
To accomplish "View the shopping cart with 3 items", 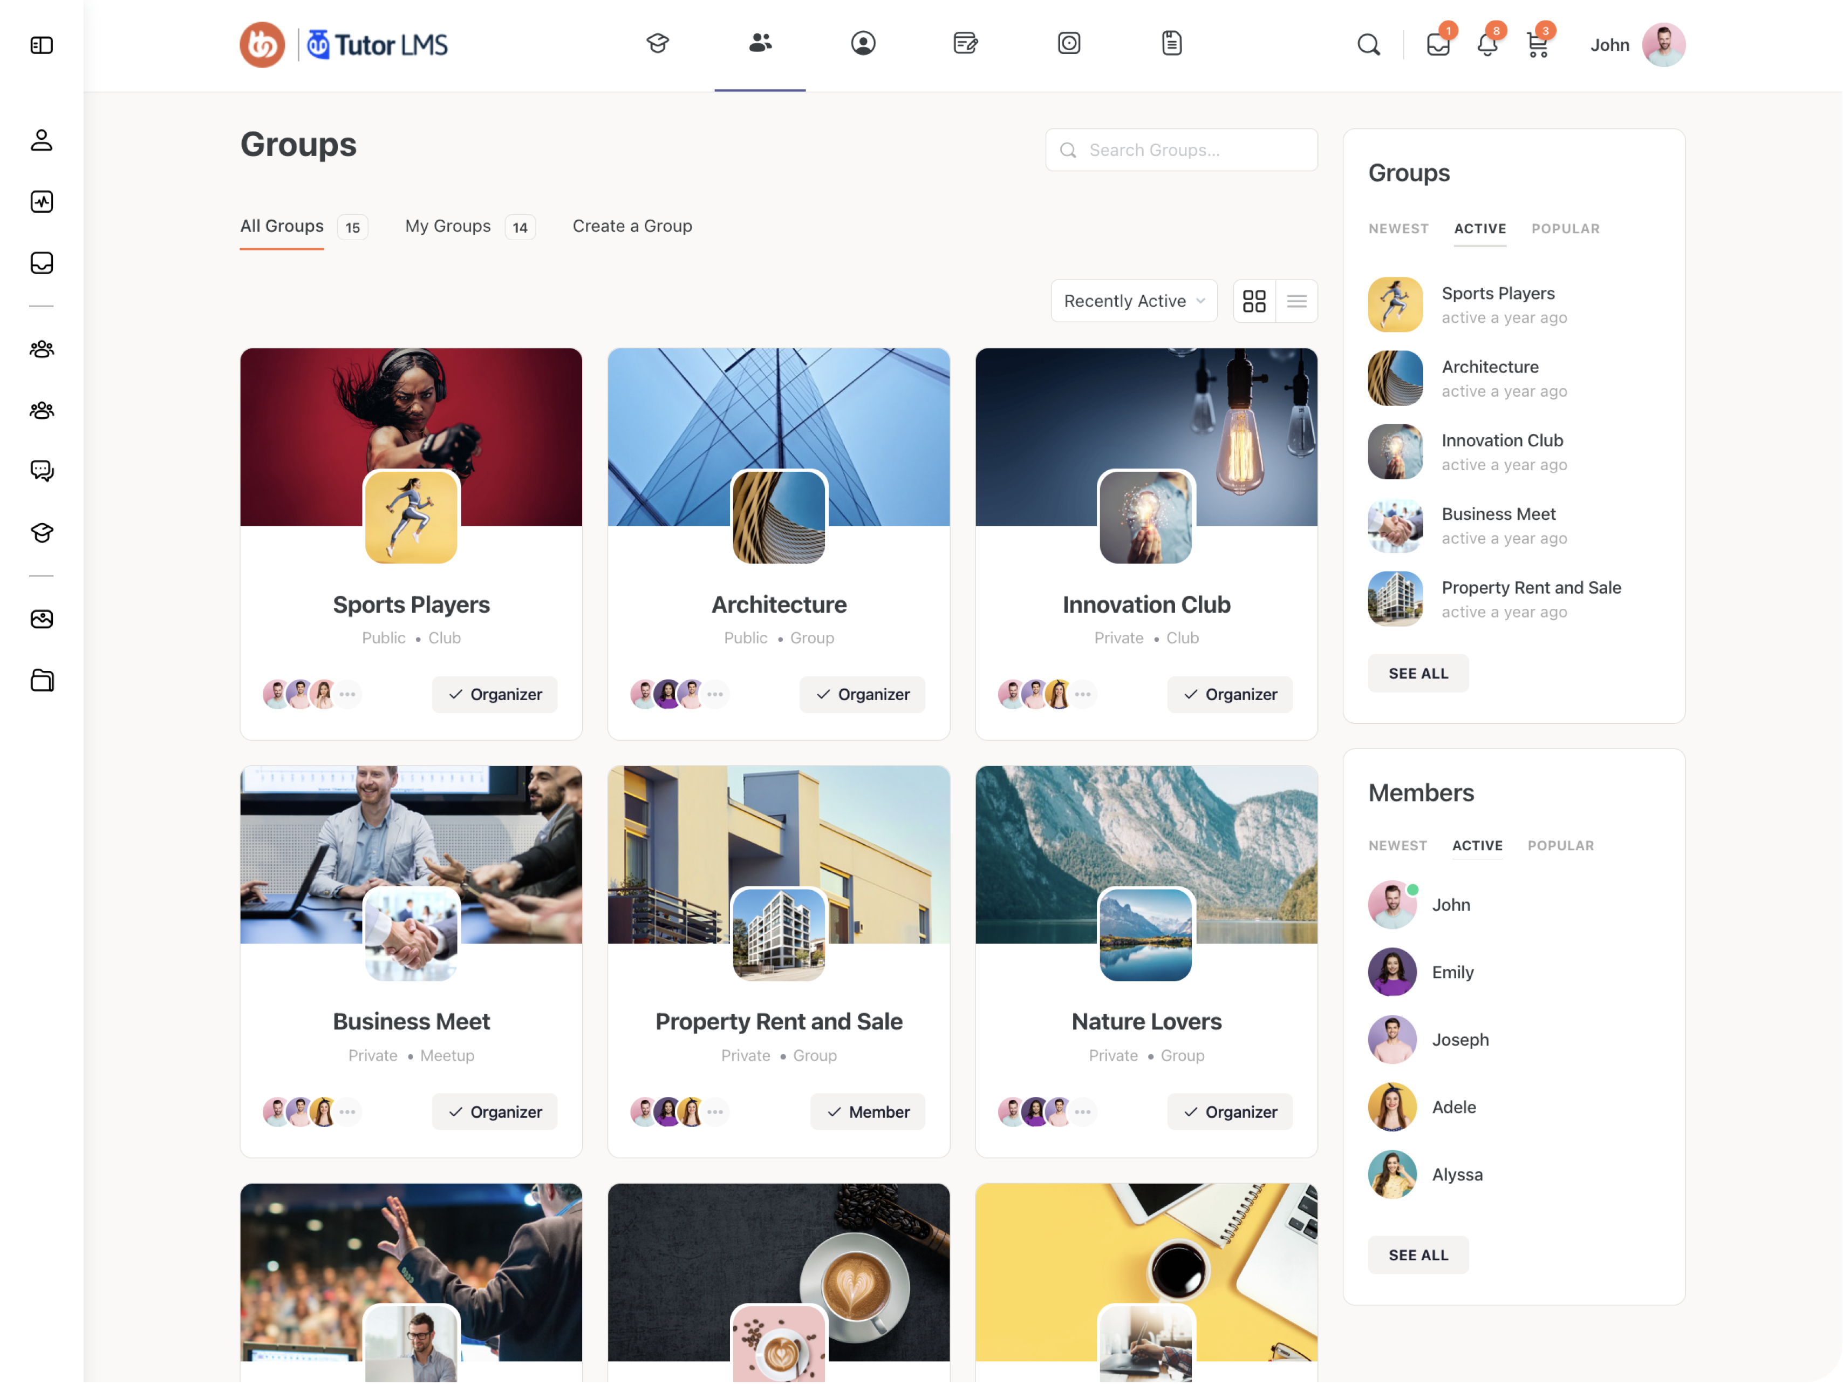I will [x=1537, y=46].
